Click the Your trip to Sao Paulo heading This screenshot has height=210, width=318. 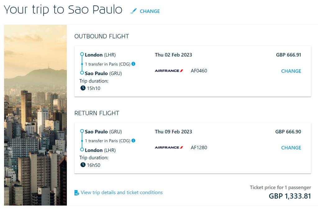point(63,10)
